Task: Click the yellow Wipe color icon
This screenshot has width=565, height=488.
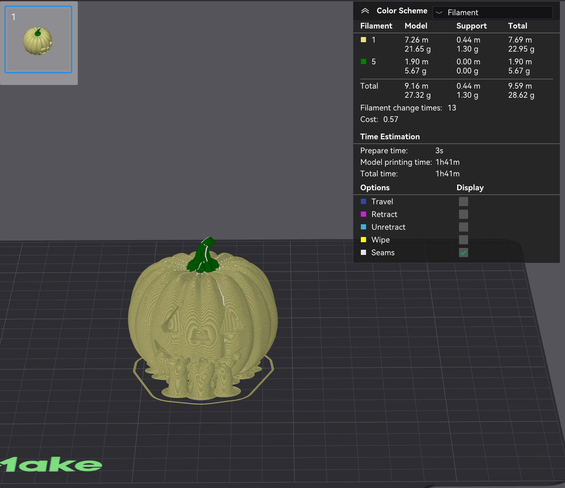Action: tap(363, 240)
